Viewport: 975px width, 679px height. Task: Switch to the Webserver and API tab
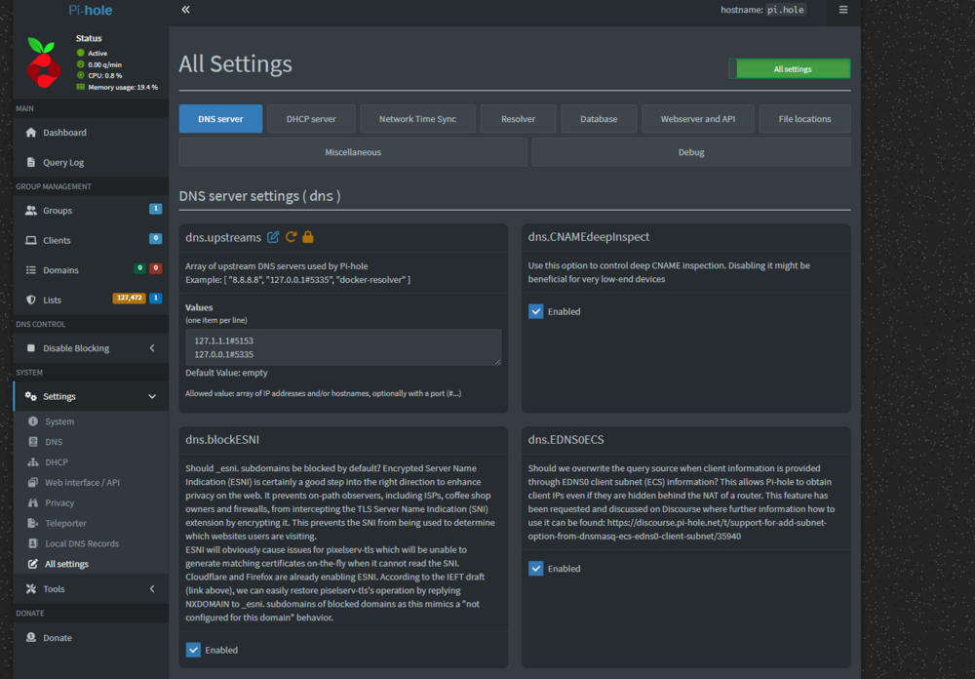pos(698,119)
